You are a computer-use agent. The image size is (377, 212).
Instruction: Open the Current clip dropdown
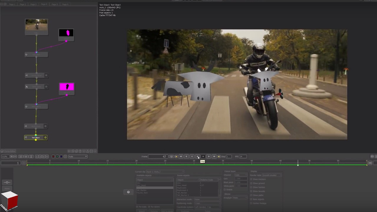[165, 172]
